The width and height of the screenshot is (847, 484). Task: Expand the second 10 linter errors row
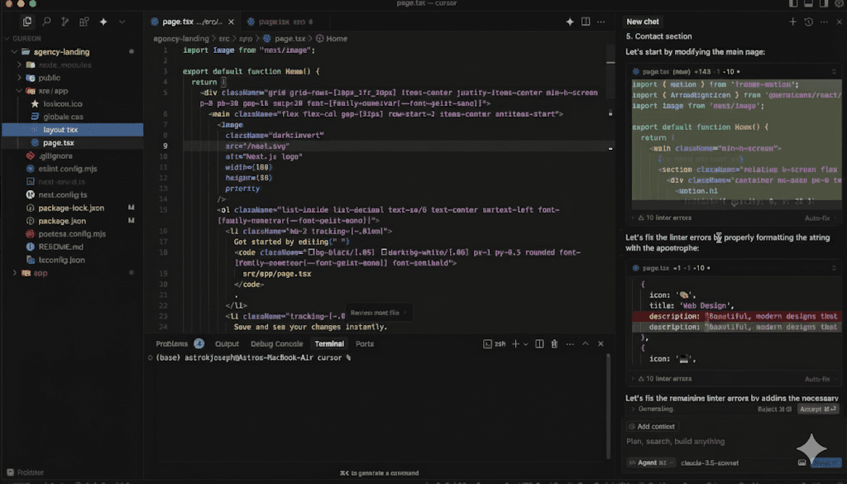click(x=663, y=379)
